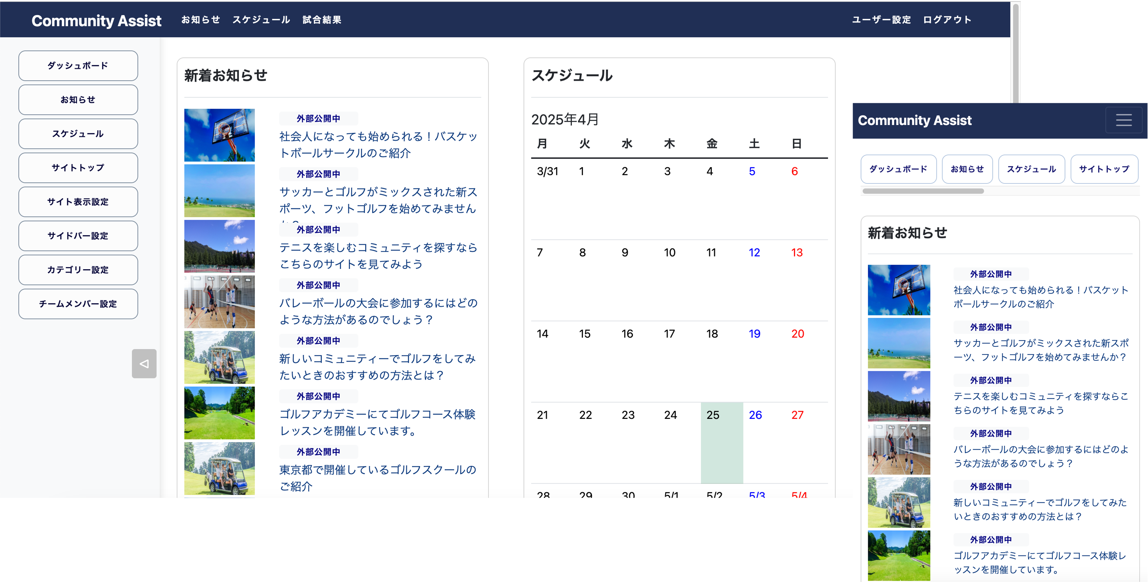The height and width of the screenshot is (582, 1148).
Task: Open サイドバー設定 in the sidebar
Action: (78, 236)
